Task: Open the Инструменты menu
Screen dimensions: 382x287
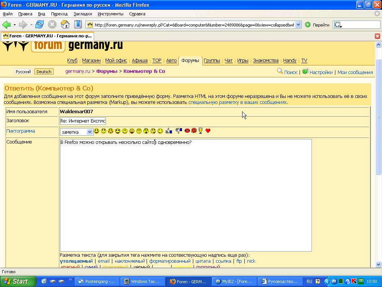Action: coord(110,14)
